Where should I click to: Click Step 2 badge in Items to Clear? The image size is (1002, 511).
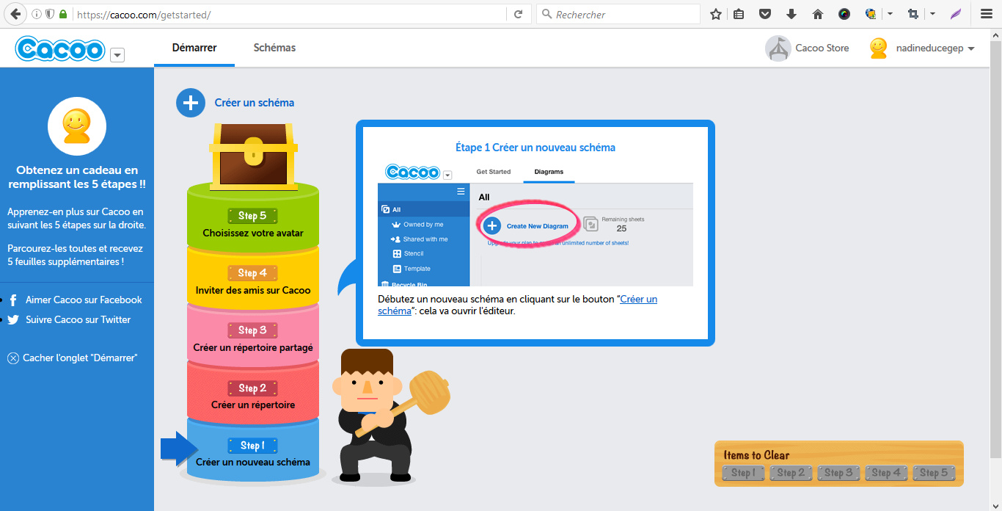[791, 473]
